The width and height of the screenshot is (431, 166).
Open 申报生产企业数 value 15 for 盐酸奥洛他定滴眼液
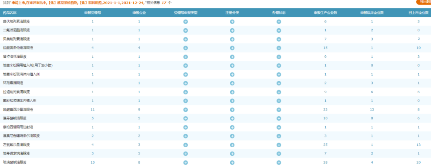point(326,48)
